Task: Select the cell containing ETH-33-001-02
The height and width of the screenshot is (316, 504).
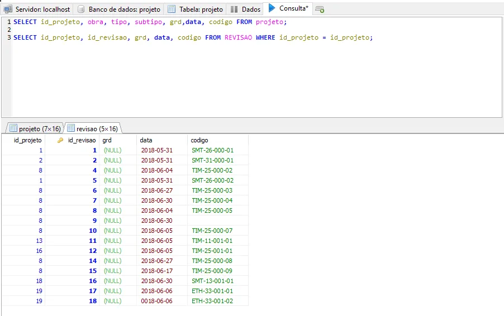Action: click(x=213, y=301)
